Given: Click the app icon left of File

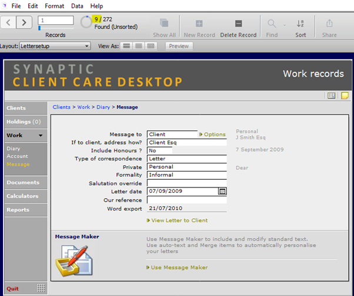Looking at the screenshot, I should tap(4, 5).
